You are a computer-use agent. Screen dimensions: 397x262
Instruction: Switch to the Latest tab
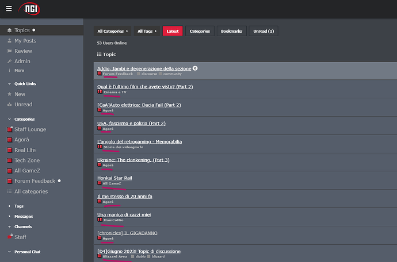pos(173,31)
